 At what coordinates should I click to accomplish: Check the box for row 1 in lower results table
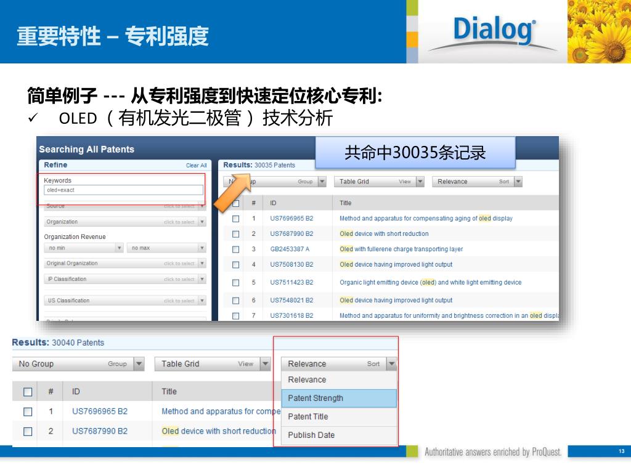[28, 412]
